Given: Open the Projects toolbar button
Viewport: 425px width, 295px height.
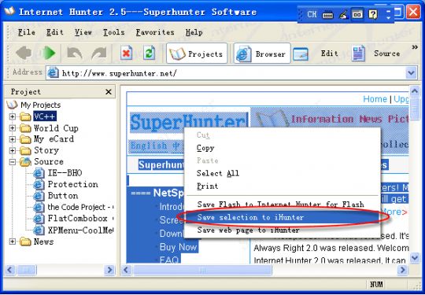Looking at the screenshot, I should coord(197,53).
